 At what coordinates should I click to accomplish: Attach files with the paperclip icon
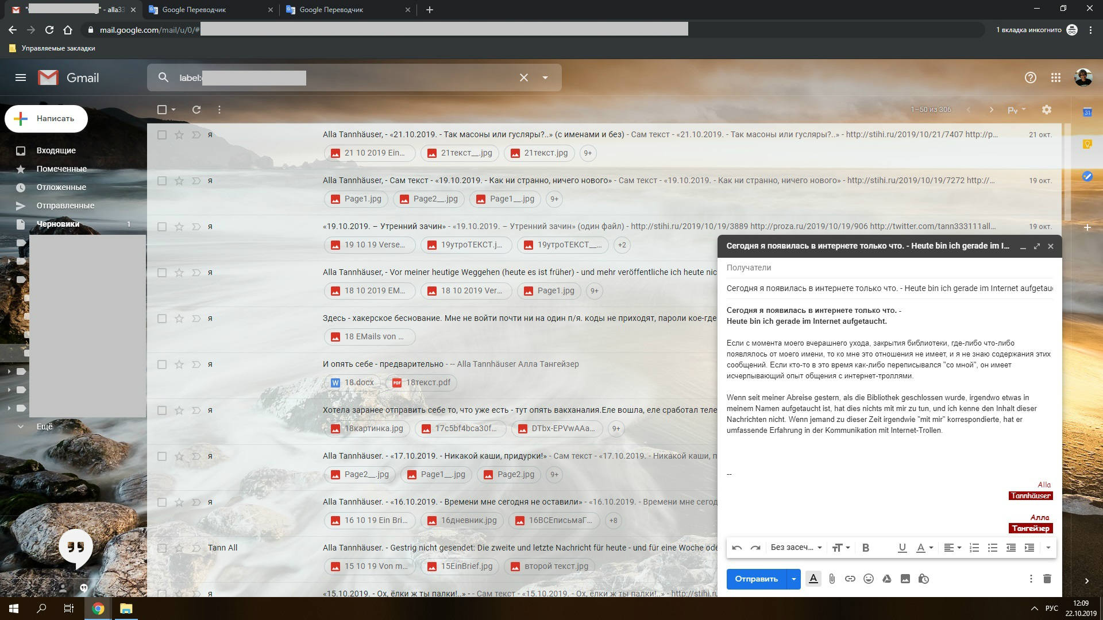coord(832,579)
